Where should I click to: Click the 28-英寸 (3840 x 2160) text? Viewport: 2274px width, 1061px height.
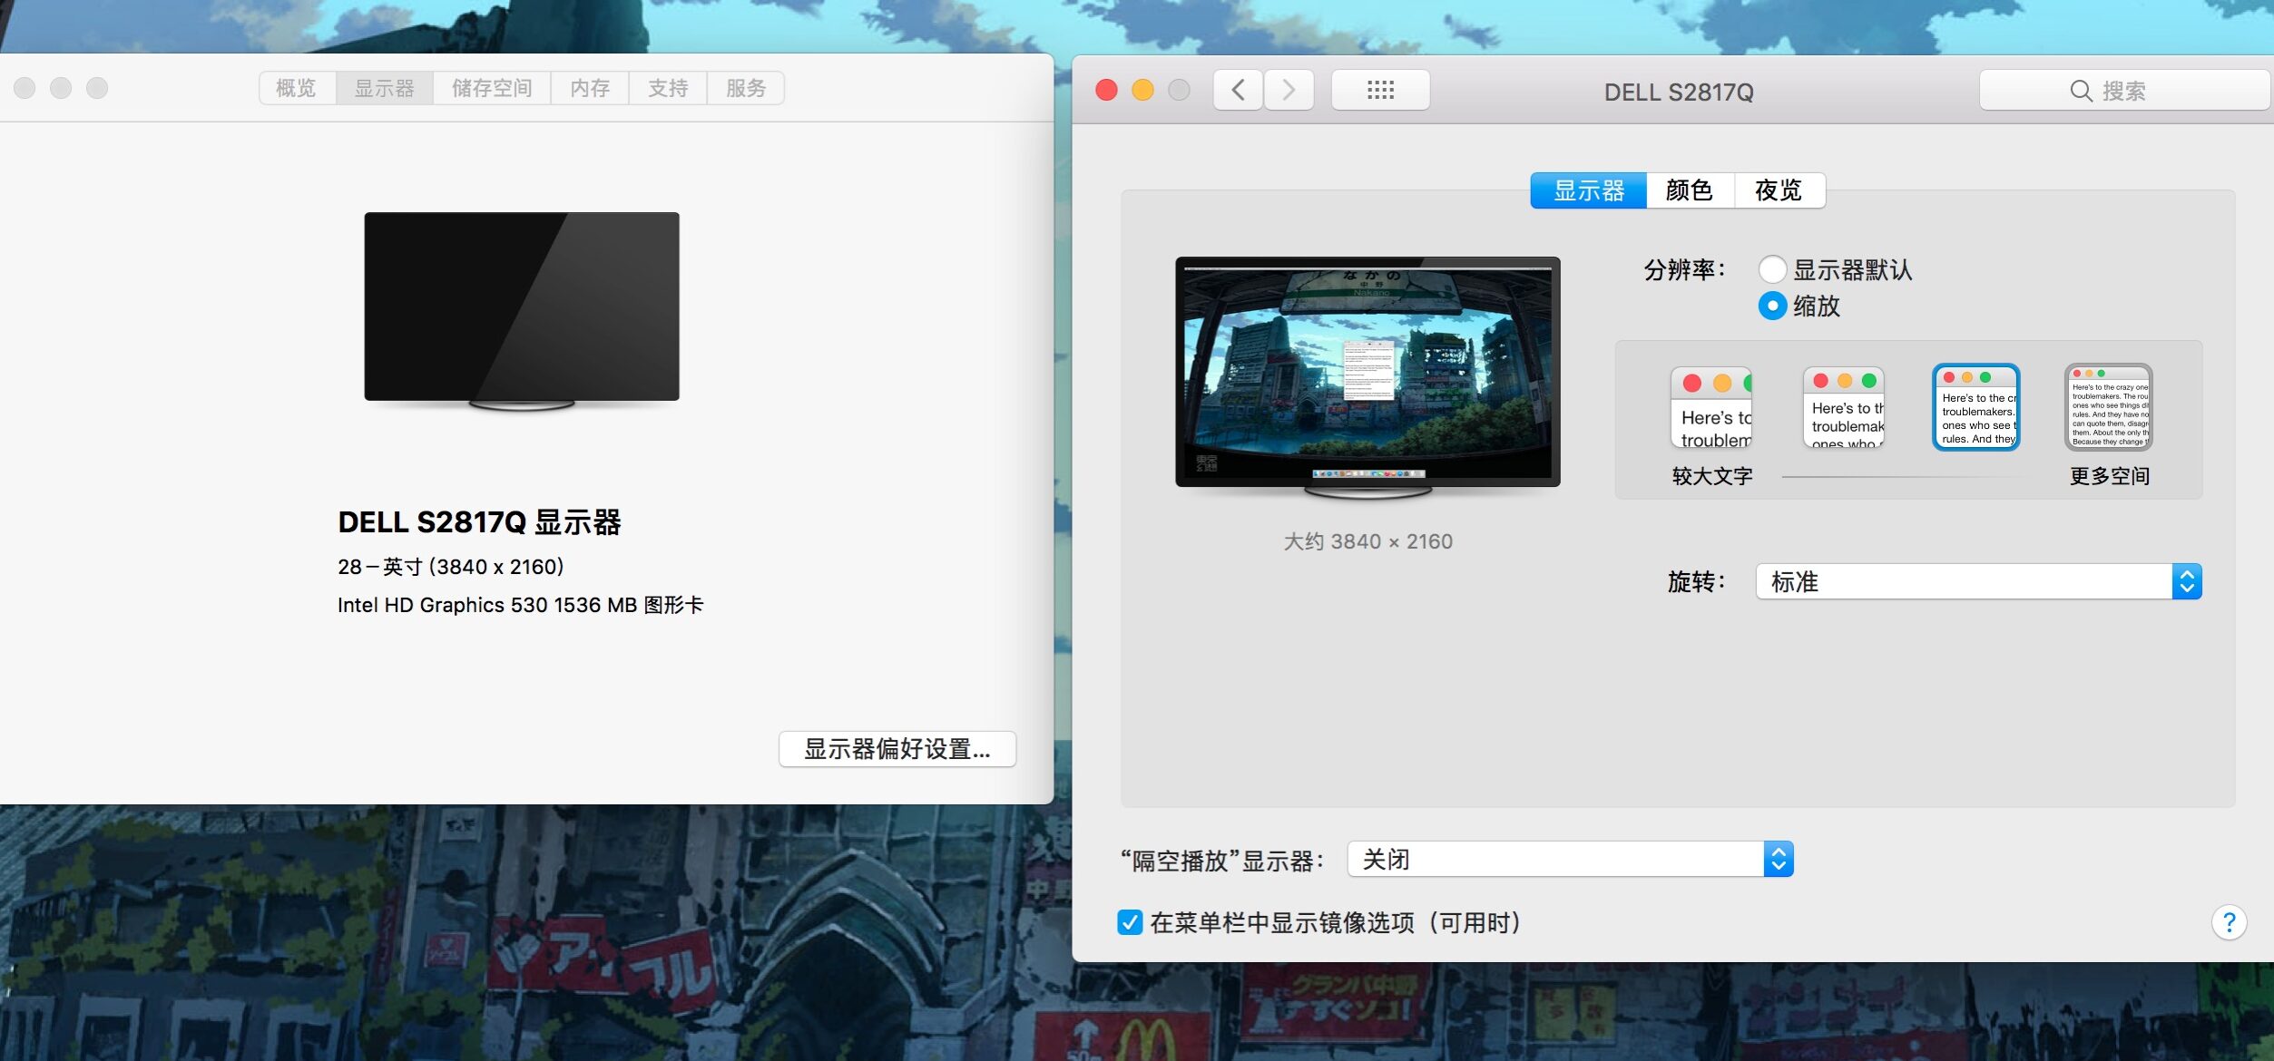pyautogui.click(x=451, y=567)
